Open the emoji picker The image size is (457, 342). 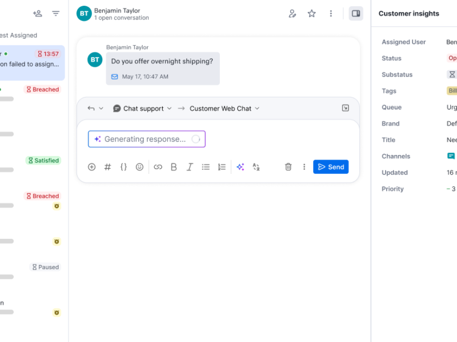pyautogui.click(x=139, y=167)
